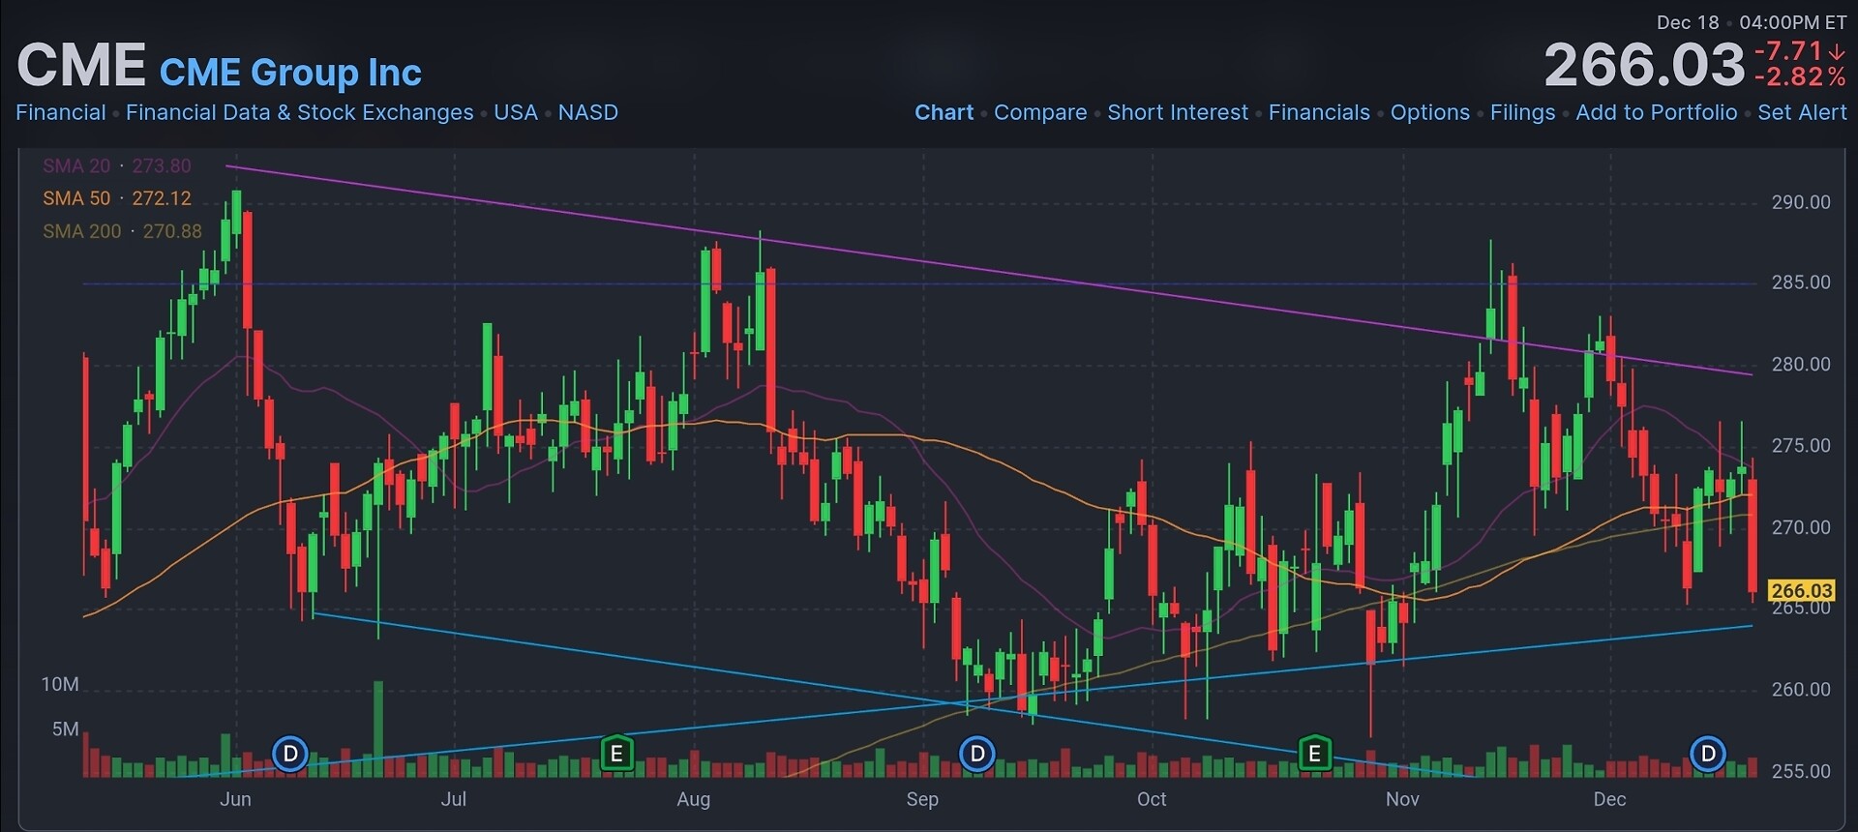Screen dimensions: 1858x832
Task: Select the SMA 50 indicator label
Action: 117,198
